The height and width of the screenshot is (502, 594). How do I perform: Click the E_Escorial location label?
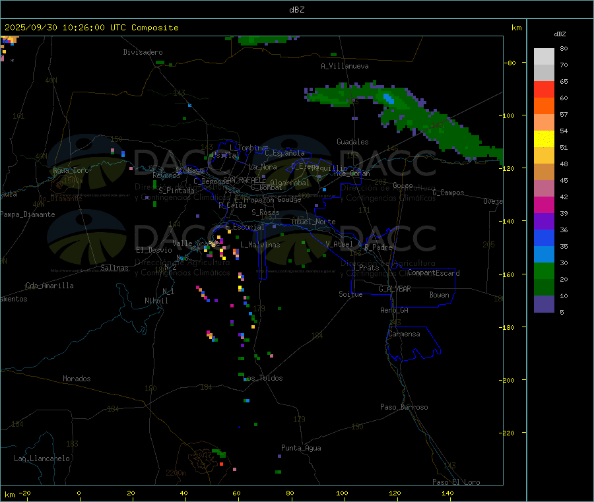[x=245, y=227]
